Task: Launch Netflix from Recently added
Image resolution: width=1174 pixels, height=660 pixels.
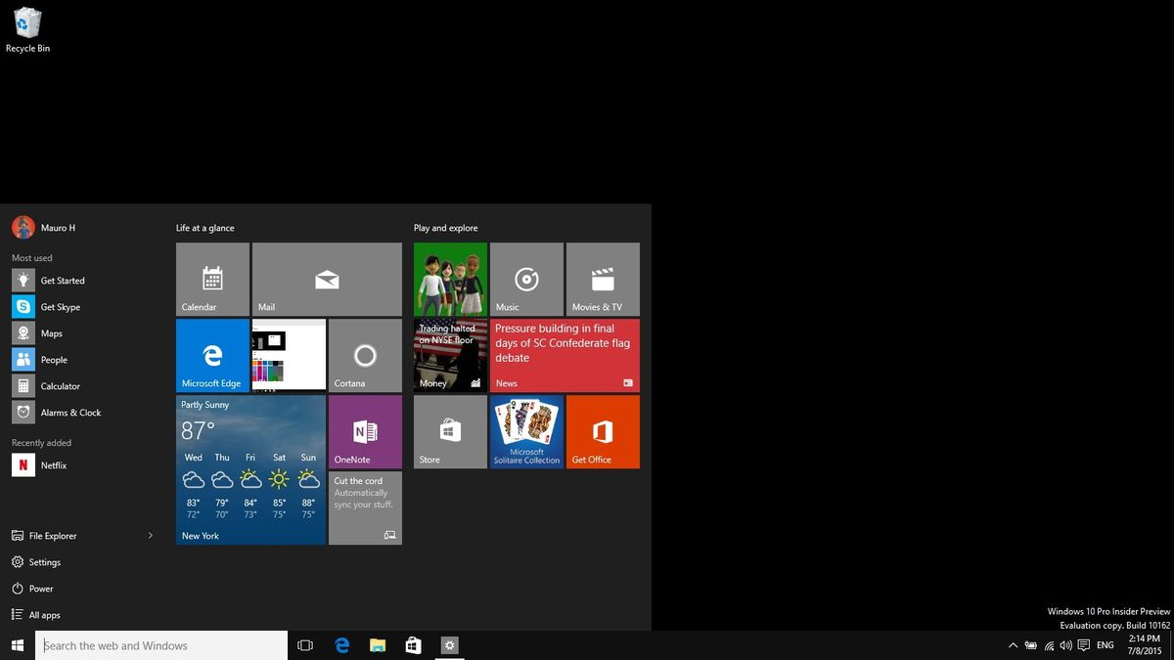Action: pos(54,464)
